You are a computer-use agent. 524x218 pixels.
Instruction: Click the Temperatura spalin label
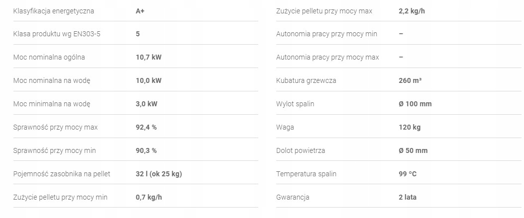(306, 174)
